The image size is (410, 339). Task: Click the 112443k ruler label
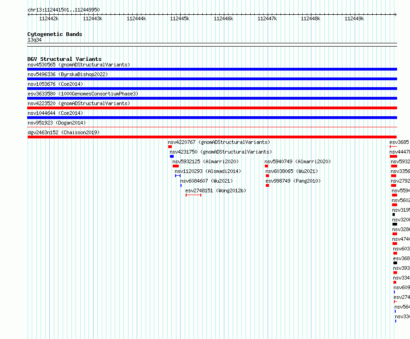pyautogui.click(x=93, y=18)
